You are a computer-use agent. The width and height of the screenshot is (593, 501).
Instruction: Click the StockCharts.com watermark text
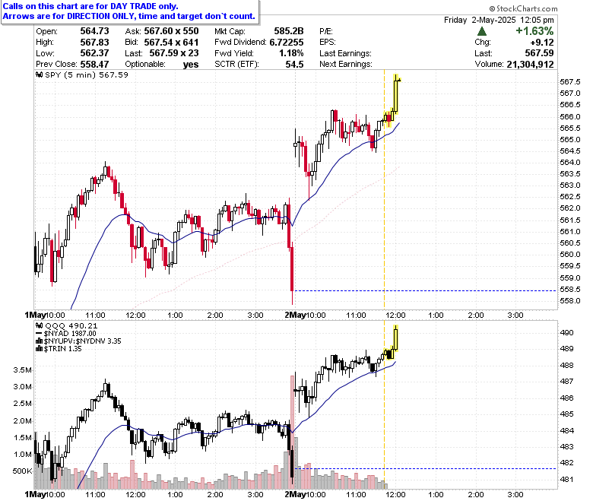point(523,8)
